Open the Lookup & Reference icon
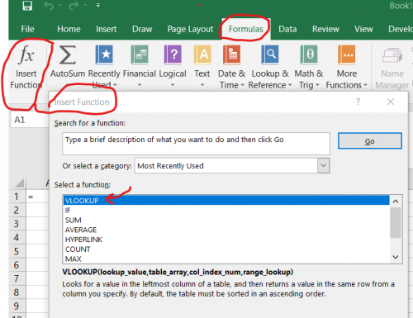The width and height of the screenshot is (413, 318). (x=270, y=55)
